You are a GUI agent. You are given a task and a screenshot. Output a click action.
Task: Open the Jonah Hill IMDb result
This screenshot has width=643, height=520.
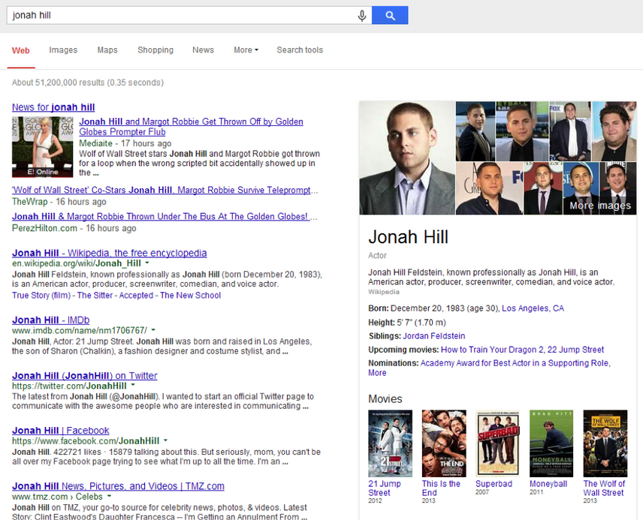coord(50,320)
